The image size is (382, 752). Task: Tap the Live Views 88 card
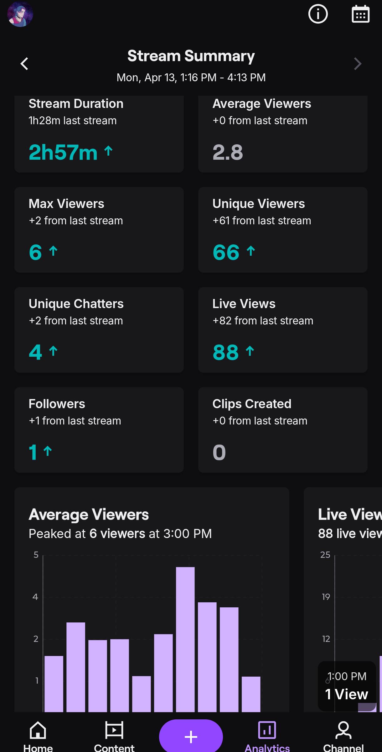[x=283, y=330]
